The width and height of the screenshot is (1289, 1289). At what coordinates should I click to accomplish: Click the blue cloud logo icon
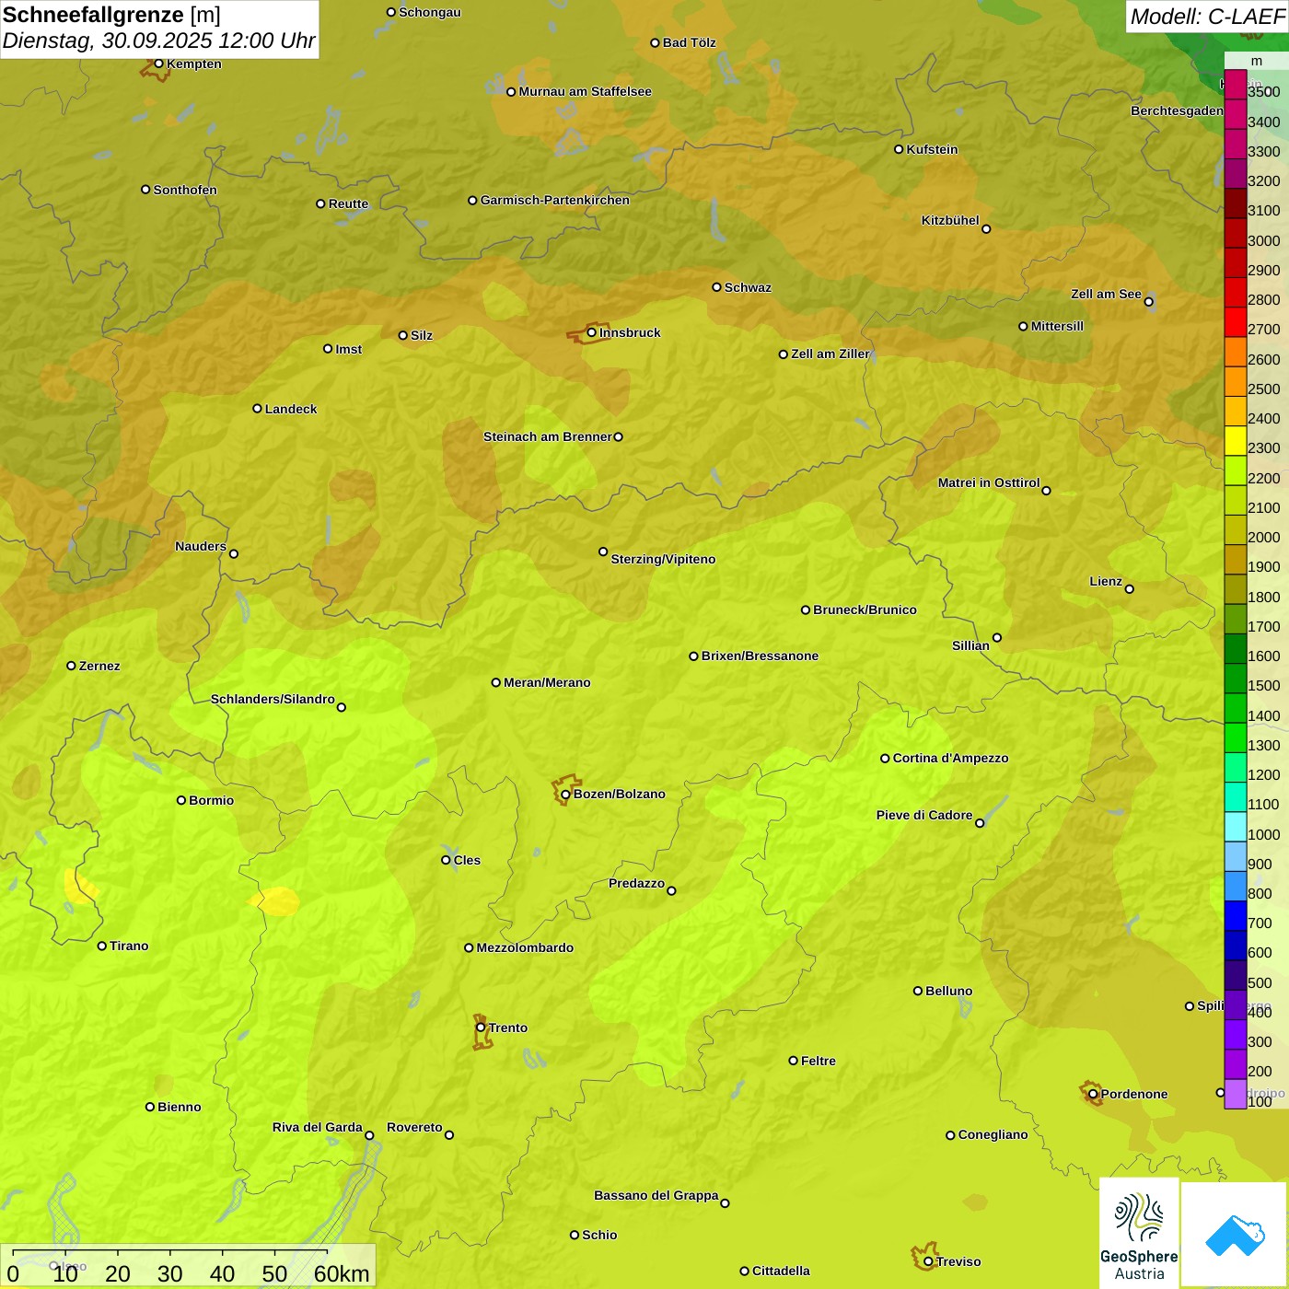pos(1235,1236)
